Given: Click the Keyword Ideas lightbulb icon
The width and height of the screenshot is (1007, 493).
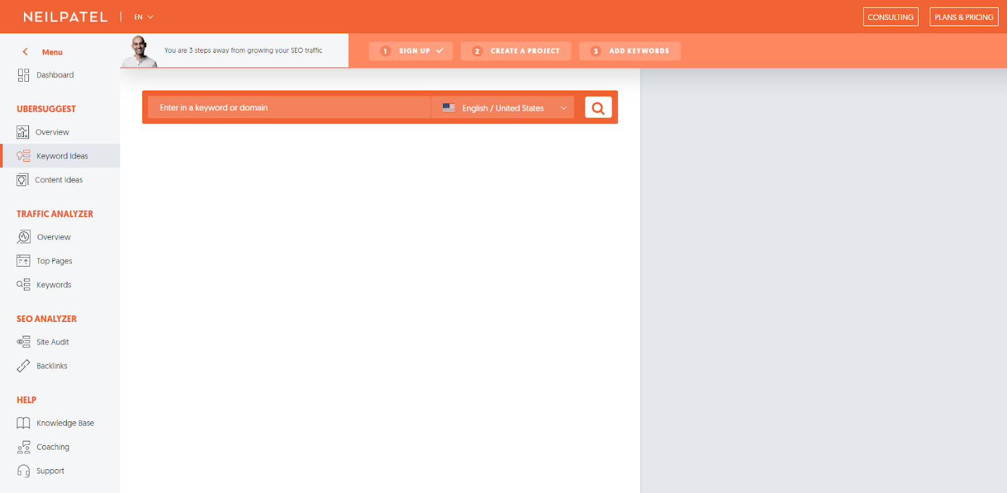Looking at the screenshot, I should point(23,156).
